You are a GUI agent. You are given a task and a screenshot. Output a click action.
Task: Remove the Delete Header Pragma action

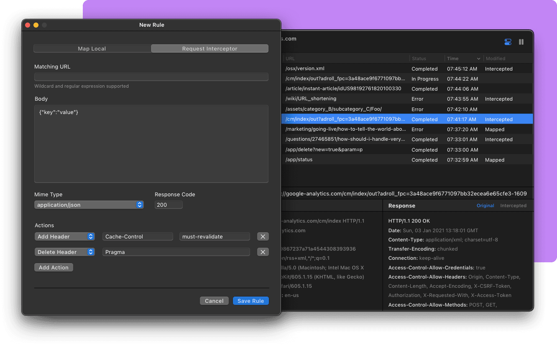263,252
